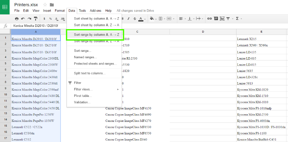Expand the functions dropdown arrow

click(241, 19)
